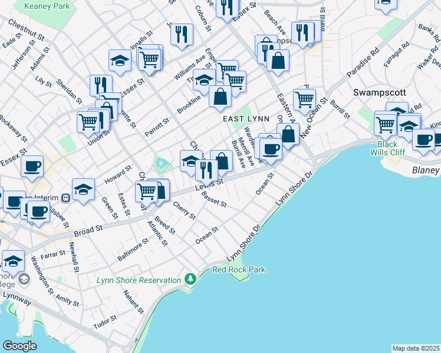This screenshot has height=353, width=441.
Task: Select the Red Rock Park label
Action: 239,269
